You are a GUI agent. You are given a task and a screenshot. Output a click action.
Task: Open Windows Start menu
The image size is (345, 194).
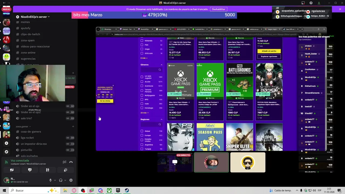4,190
